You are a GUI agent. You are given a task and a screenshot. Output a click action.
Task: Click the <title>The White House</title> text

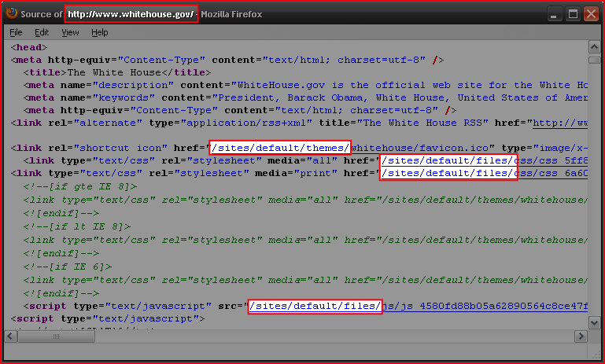117,72
